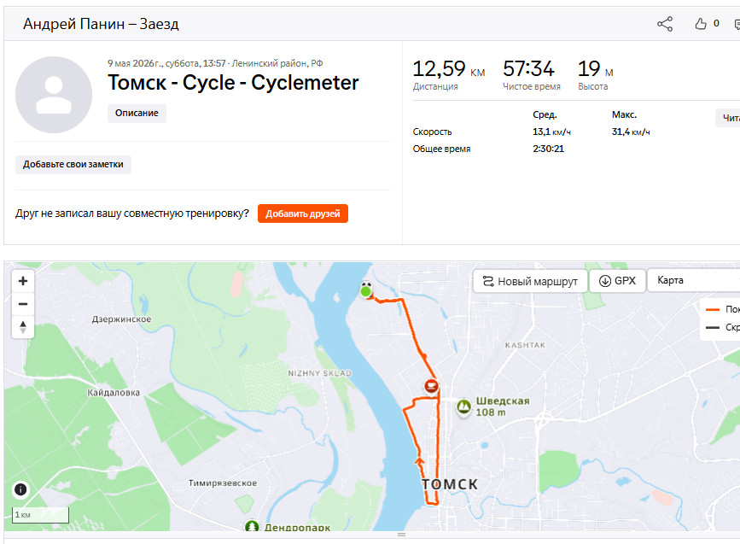Zoom in the map with plus button
740x544 pixels.
coord(23,282)
